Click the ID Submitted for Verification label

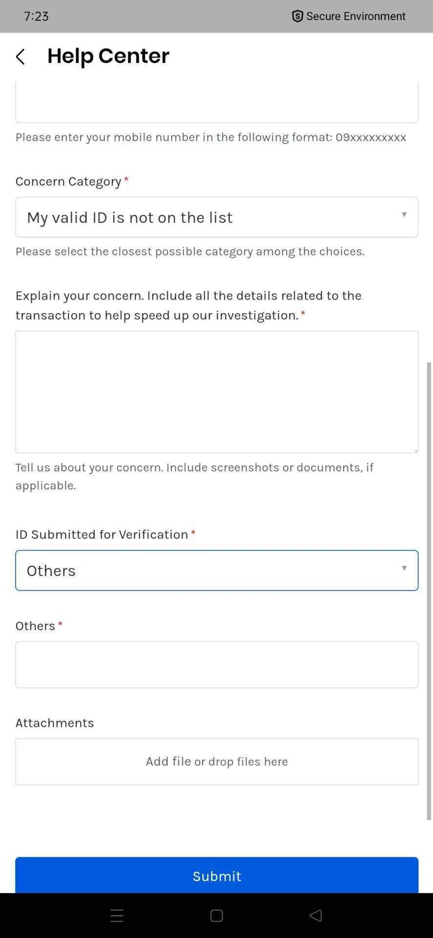pos(102,534)
